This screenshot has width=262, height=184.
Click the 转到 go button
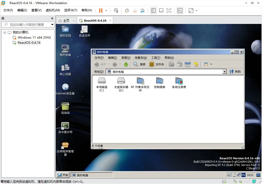[x=235, y=72]
